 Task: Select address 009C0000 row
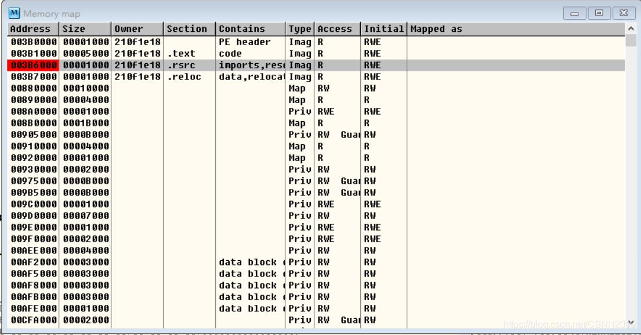coord(316,204)
